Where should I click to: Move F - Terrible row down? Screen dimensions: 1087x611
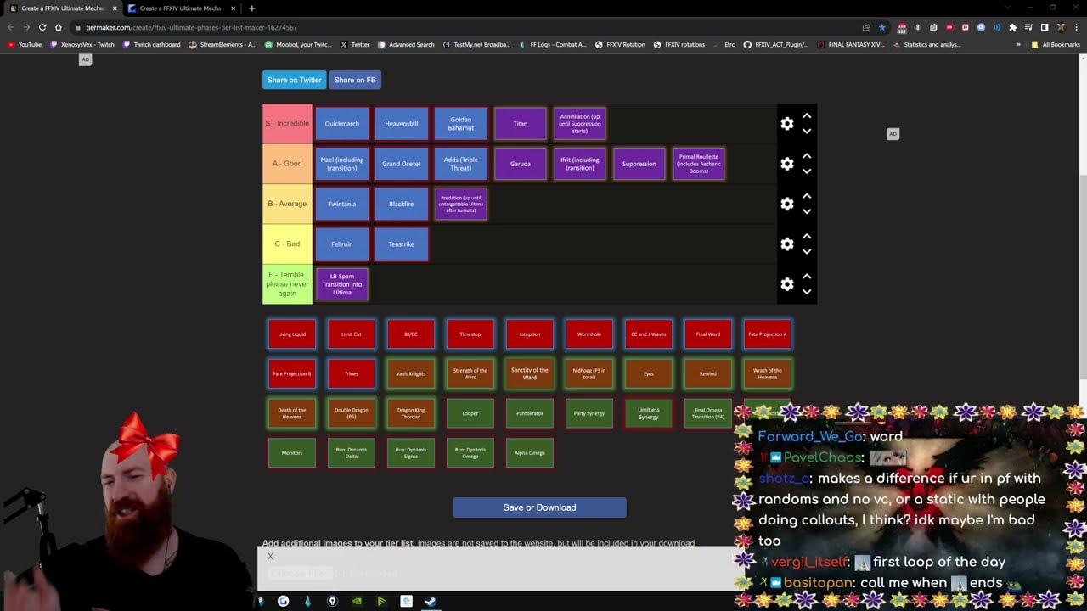[807, 291]
